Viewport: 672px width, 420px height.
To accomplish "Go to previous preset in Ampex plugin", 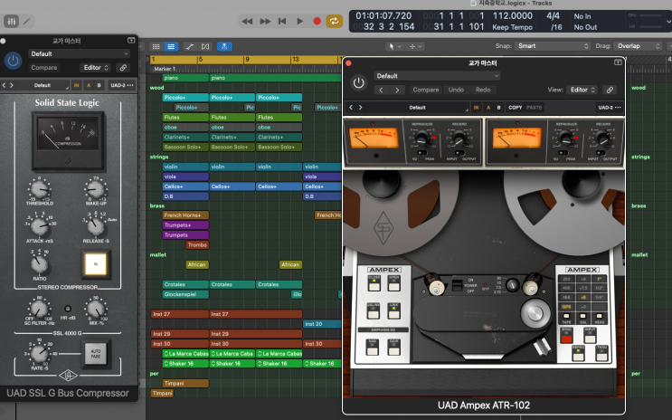I will point(382,90).
